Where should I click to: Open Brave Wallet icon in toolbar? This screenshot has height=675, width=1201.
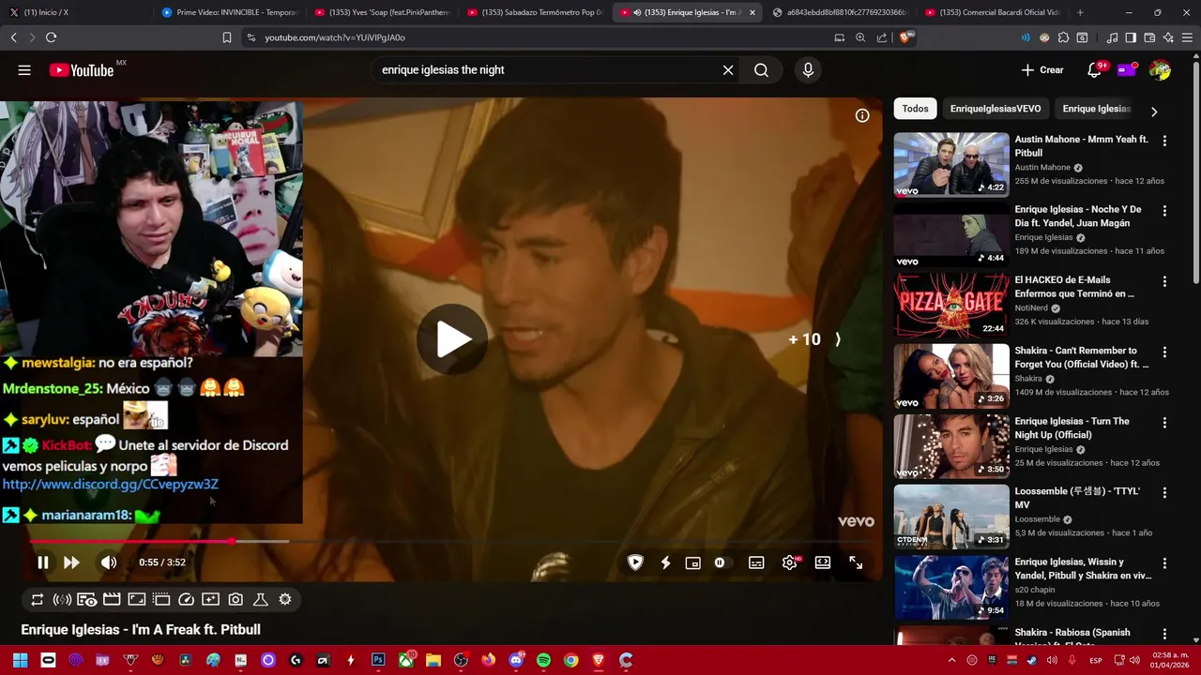(1149, 37)
